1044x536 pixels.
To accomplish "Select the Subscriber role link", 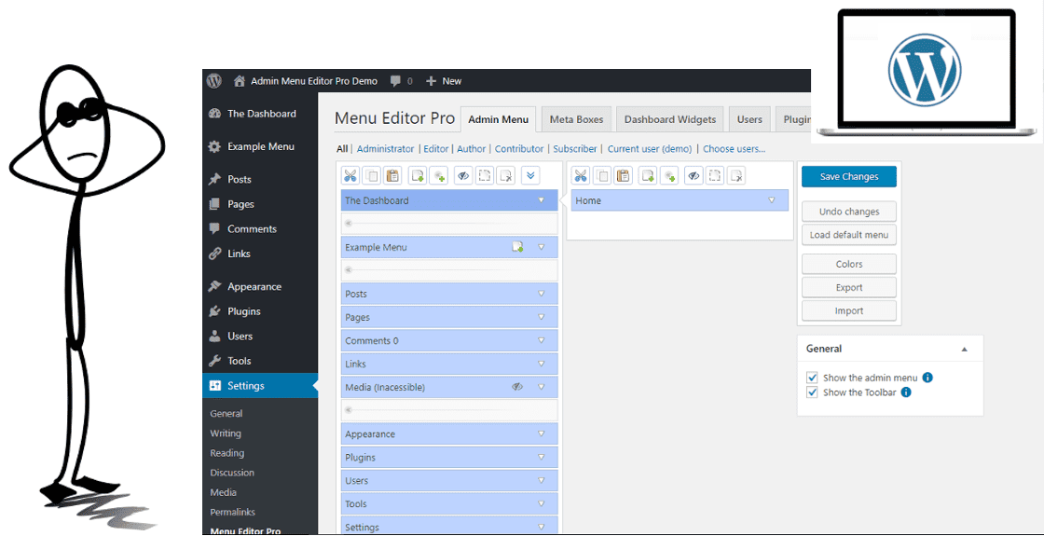I will (575, 148).
